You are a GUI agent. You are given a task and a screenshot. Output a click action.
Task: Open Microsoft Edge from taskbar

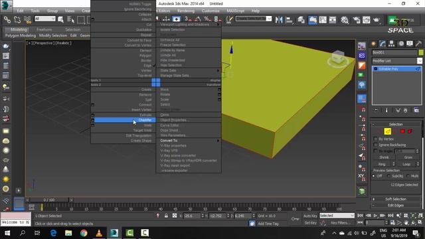coord(53,233)
